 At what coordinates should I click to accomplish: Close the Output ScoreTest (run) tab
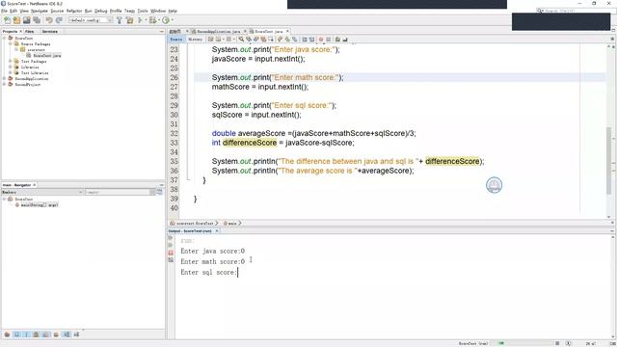click(x=217, y=231)
